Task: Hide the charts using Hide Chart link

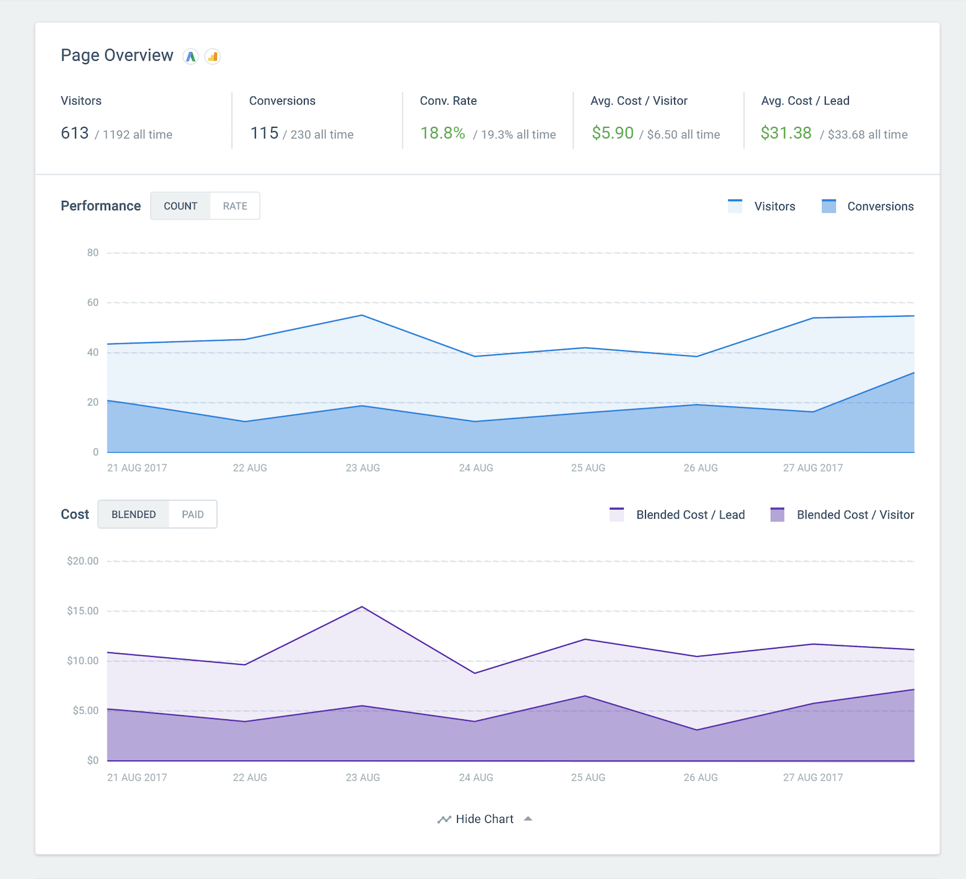Action: point(484,818)
